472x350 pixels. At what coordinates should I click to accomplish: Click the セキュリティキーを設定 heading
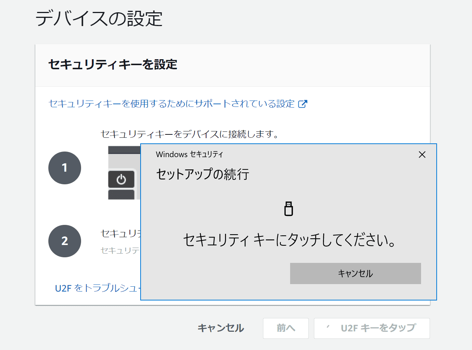113,65
